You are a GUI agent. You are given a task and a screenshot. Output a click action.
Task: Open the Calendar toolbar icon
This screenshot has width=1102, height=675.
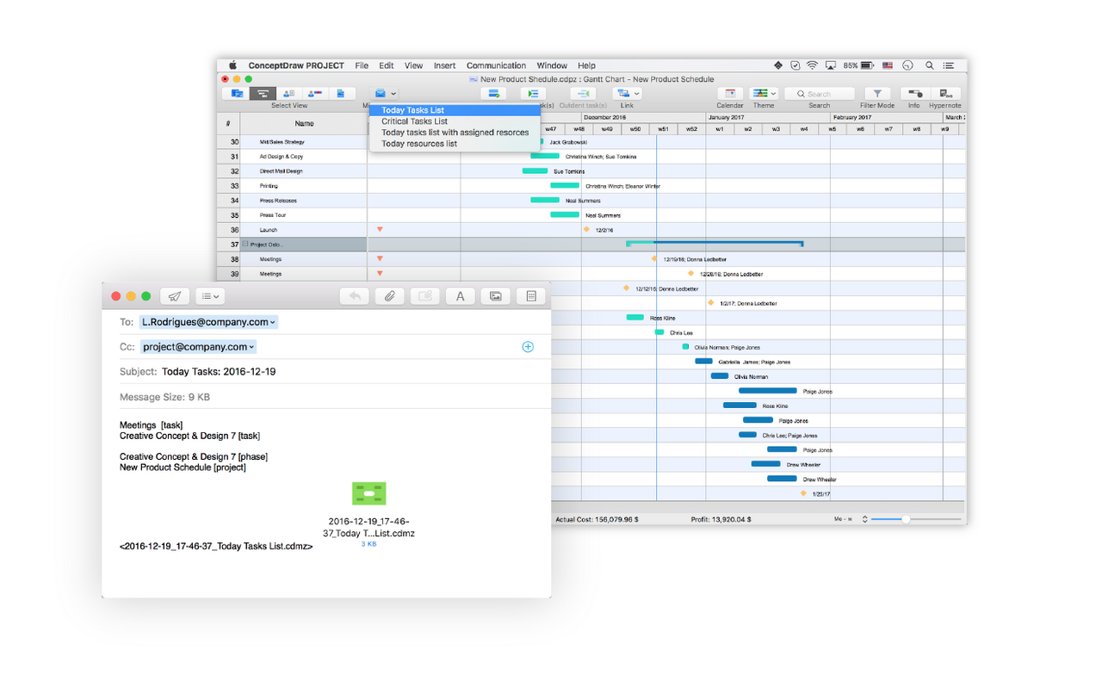[x=730, y=94]
